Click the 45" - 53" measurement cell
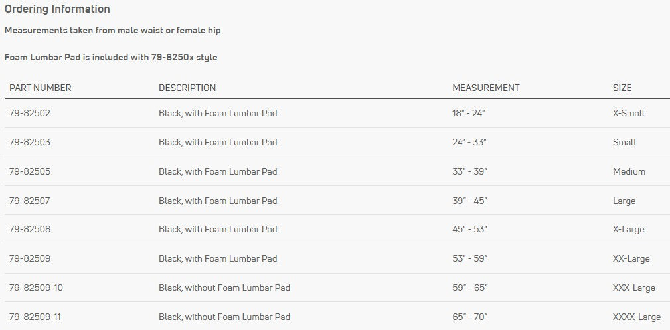 click(x=469, y=230)
